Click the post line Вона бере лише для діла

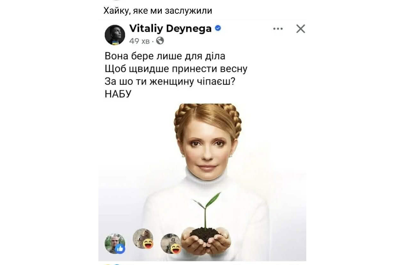(165, 56)
